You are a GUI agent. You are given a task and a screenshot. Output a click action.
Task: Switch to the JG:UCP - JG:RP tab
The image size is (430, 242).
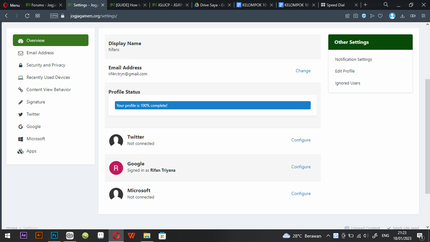coord(170,5)
